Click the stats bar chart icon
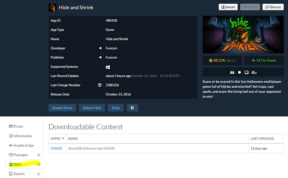The image size is (288, 178). [254, 72]
